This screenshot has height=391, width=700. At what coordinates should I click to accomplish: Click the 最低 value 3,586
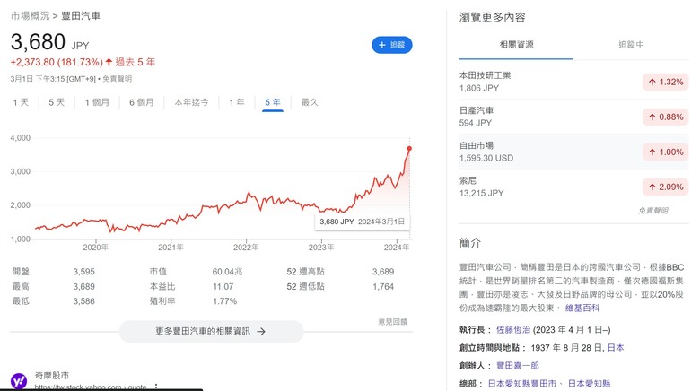pyautogui.click(x=84, y=301)
